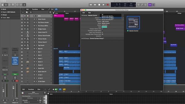Click the duplicate track button
Screen dimensions: 185x104
27,12
